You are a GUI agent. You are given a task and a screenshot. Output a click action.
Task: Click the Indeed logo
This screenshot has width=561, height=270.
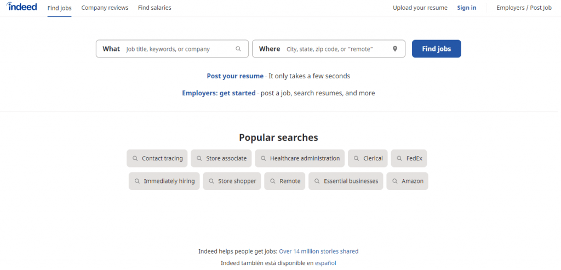pyautogui.click(x=21, y=7)
